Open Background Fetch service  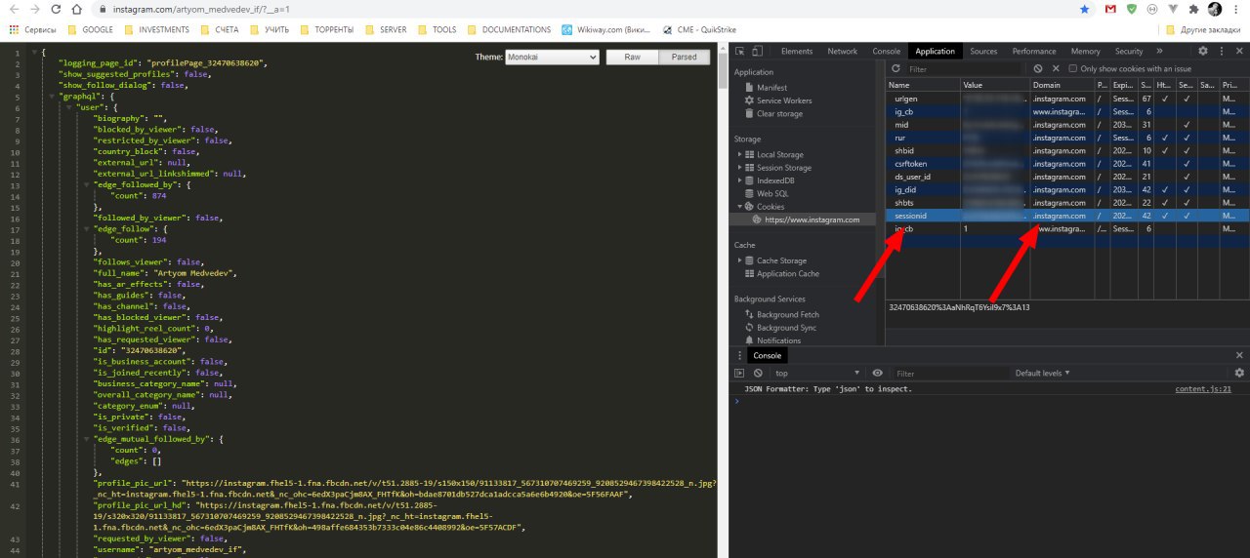click(x=787, y=314)
